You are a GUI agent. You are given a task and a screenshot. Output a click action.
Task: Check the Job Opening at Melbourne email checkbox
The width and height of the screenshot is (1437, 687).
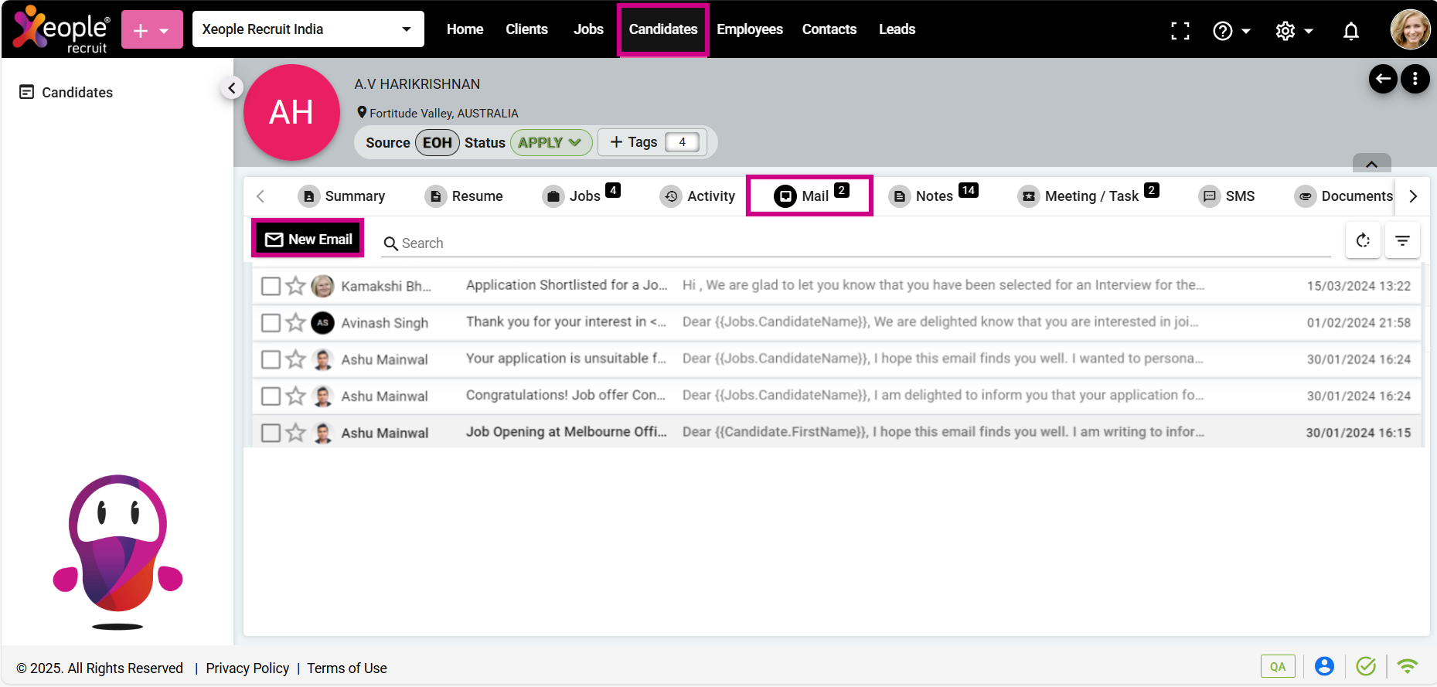pos(271,433)
